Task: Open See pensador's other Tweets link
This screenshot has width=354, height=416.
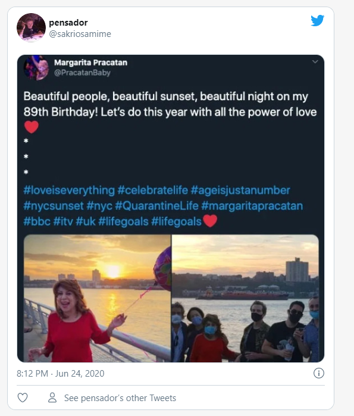Action: coord(120,398)
